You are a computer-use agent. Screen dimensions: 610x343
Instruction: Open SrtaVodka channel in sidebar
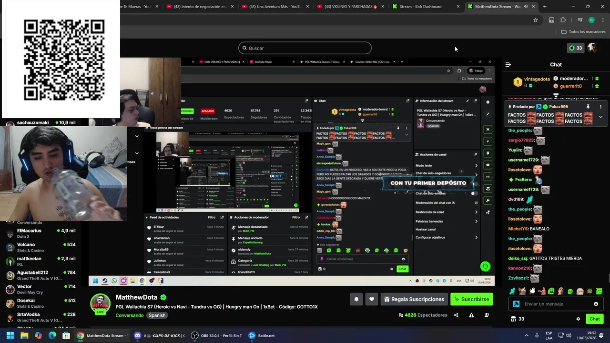click(41, 317)
